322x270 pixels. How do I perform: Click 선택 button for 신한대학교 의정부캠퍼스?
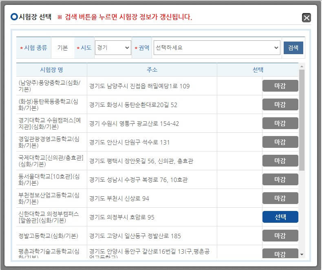[280, 217]
